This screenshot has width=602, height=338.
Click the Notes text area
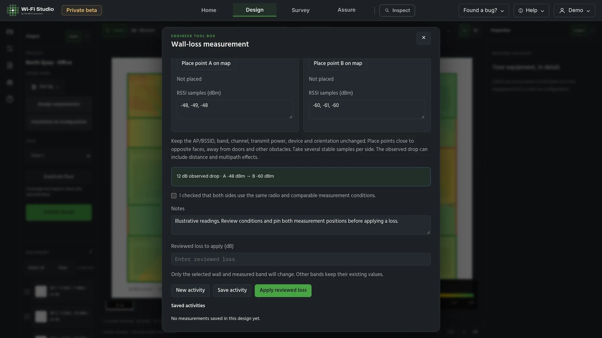[301, 225]
